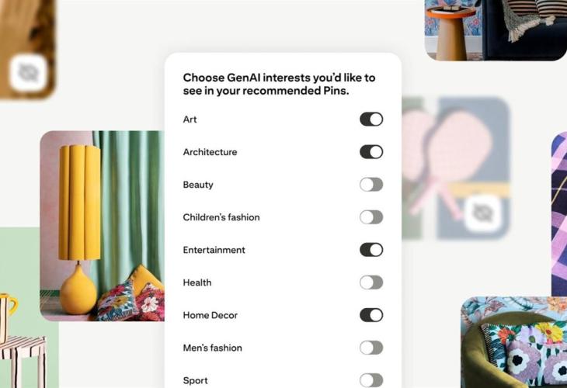Switch on Children's fashion toggle
The image size is (567, 388).
coord(371,217)
